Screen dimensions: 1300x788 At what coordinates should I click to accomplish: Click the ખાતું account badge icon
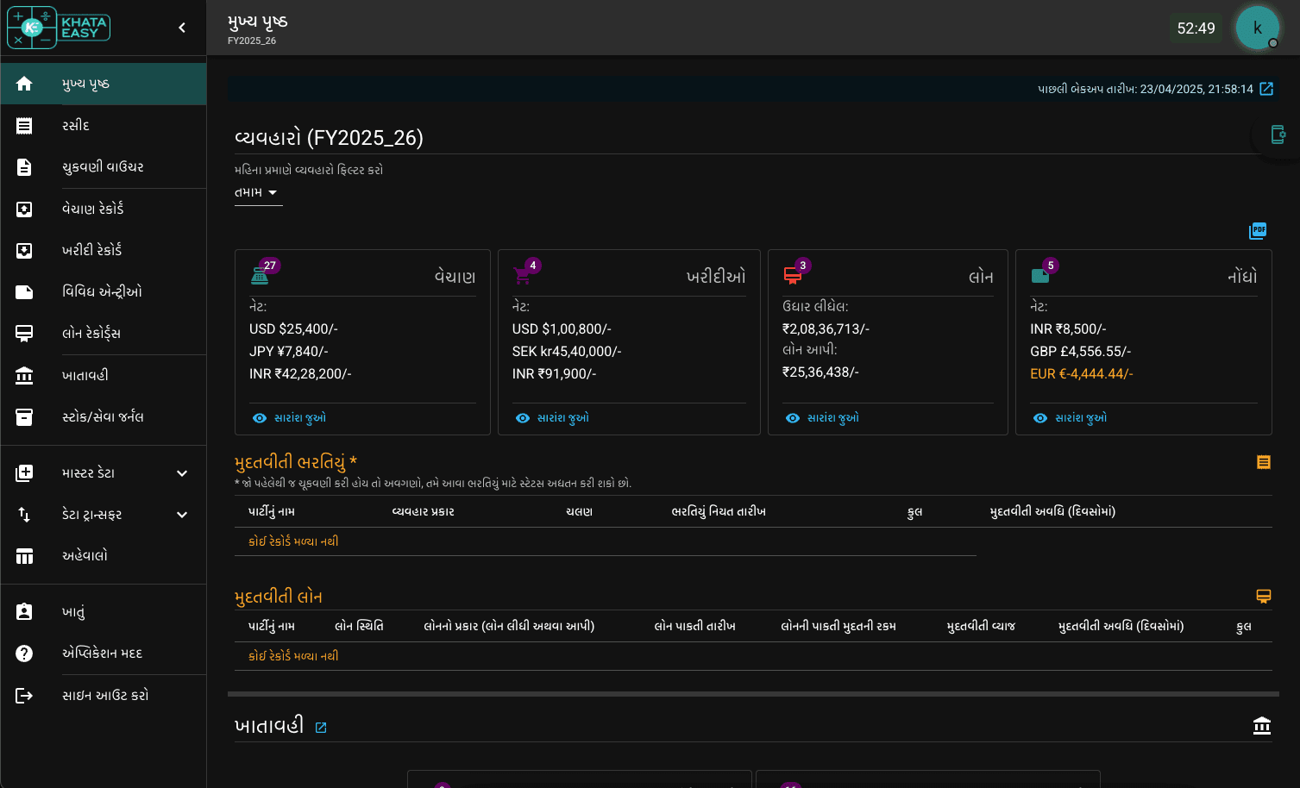pyautogui.click(x=24, y=612)
